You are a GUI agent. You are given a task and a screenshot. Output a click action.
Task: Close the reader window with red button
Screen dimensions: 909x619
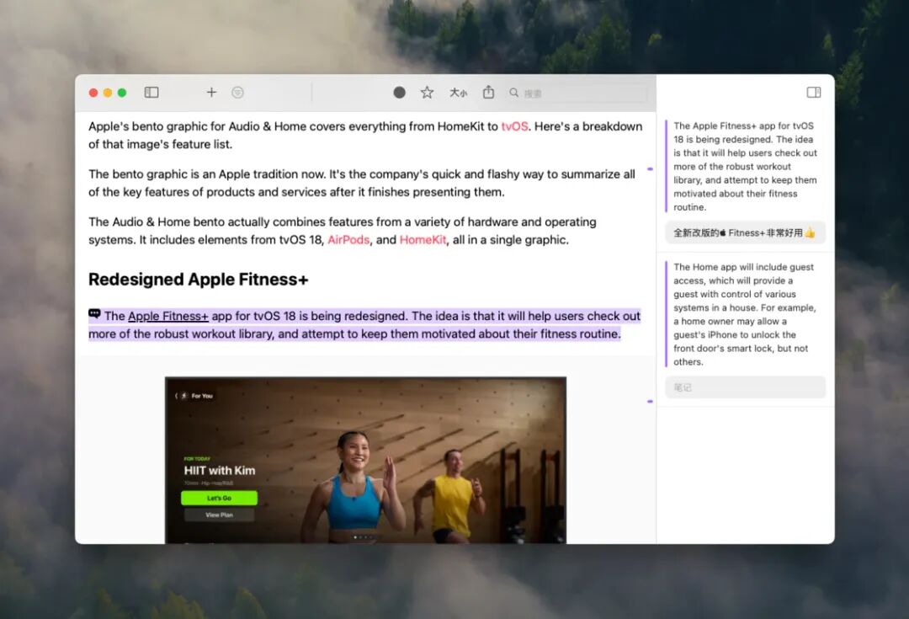[x=93, y=93]
